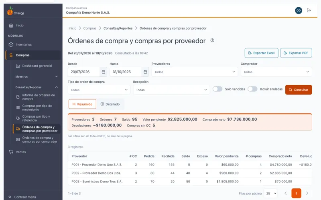Go to previous page arrow
The image size is (321, 200).
pos(286,193)
